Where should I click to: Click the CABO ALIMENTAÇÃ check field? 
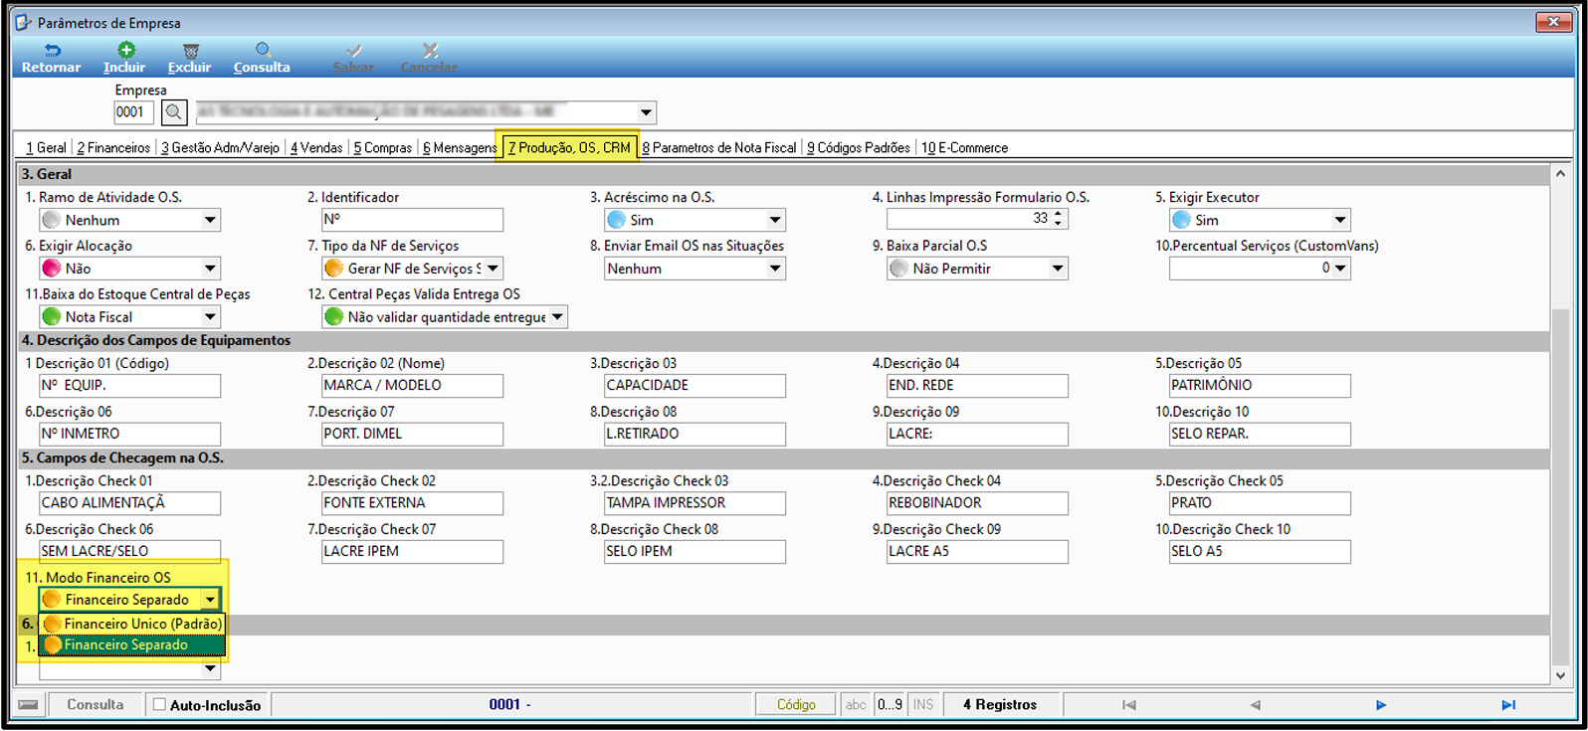pyautogui.click(x=129, y=503)
